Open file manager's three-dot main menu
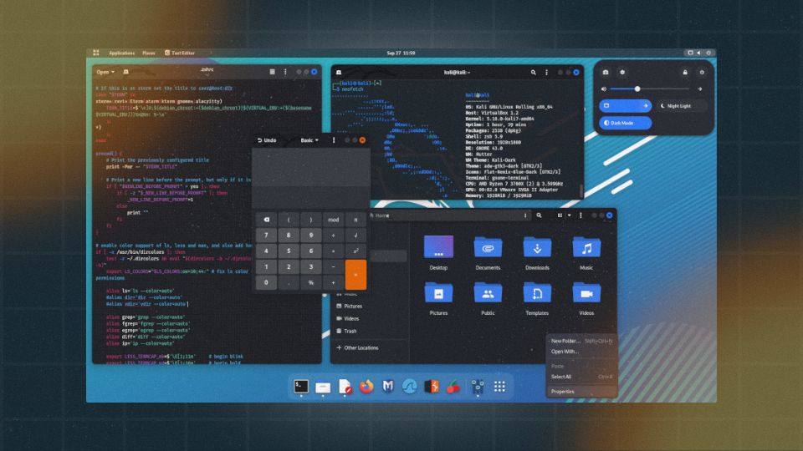Image resolution: width=803 pixels, height=451 pixels. [x=581, y=215]
